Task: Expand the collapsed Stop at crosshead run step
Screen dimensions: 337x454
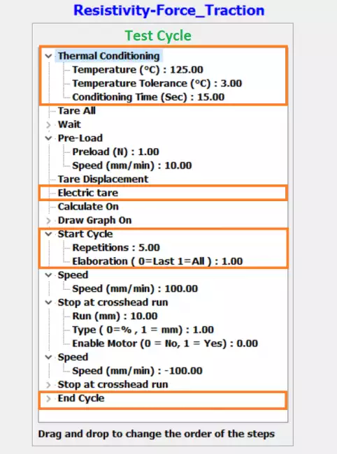Action: click(x=48, y=385)
